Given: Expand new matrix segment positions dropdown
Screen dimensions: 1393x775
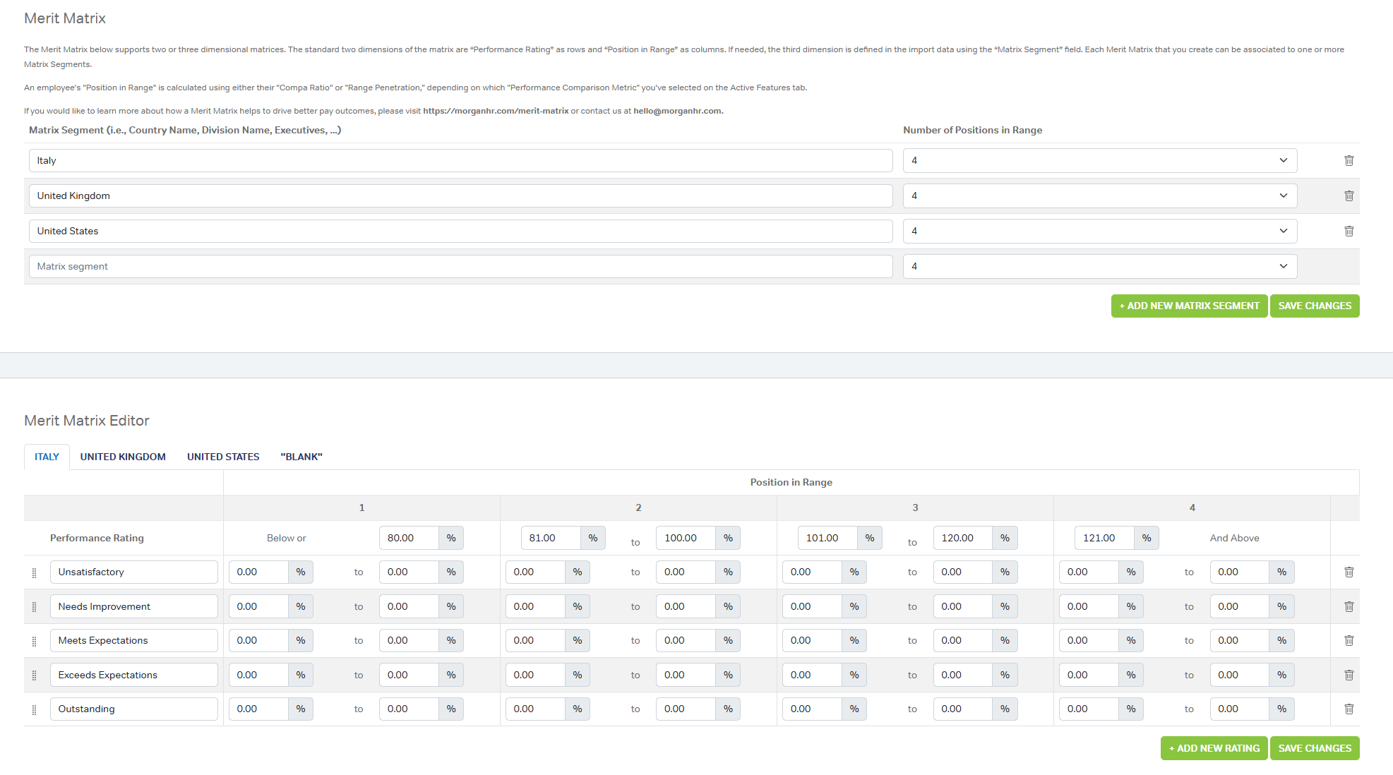Looking at the screenshot, I should (x=1099, y=267).
